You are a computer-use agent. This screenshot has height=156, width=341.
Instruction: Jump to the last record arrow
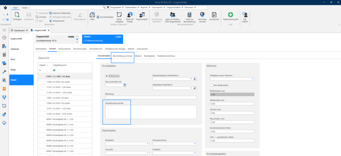click(8, 19)
